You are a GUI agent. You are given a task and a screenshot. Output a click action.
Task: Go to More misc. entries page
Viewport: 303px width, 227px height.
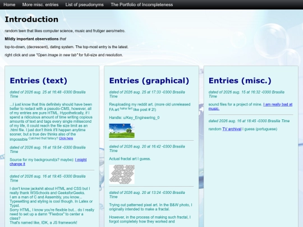coord(40,4)
